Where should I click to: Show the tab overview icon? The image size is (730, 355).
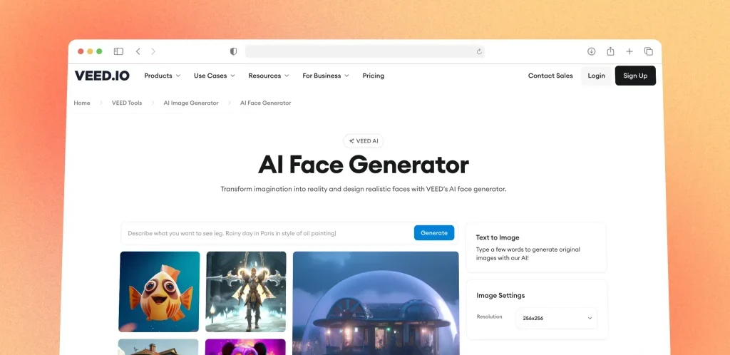[x=649, y=51]
